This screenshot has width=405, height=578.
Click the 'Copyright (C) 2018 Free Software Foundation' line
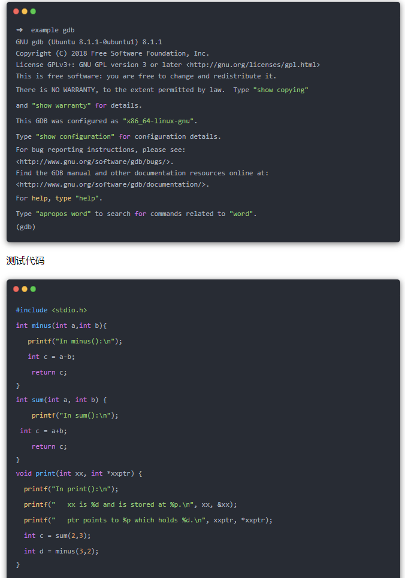tap(113, 53)
